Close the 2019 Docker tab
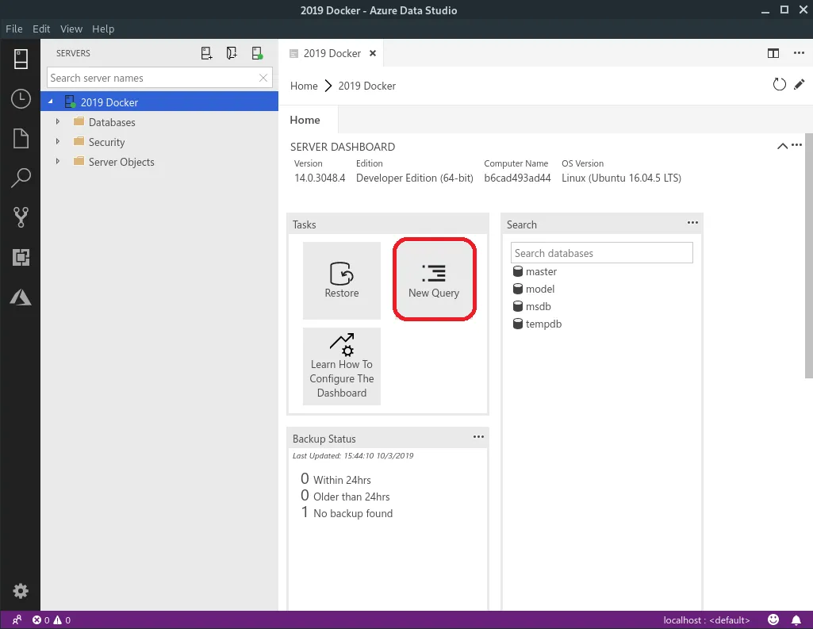The image size is (813, 629). pos(372,53)
